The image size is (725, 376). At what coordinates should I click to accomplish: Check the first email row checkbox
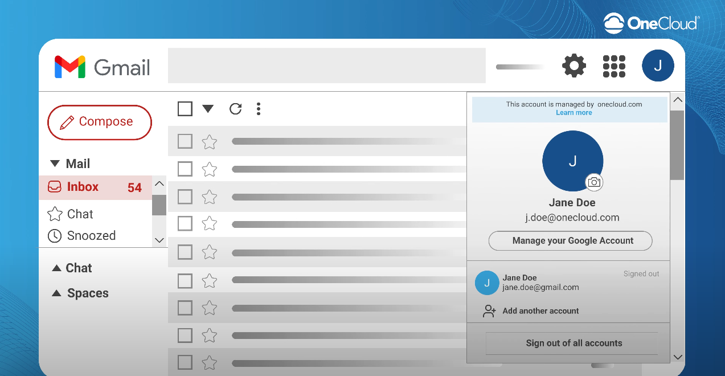coord(185,141)
